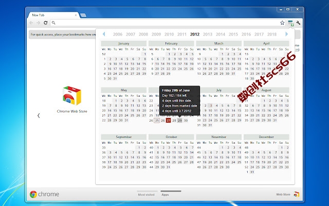
Task: Select year 2015
Action: (233, 35)
